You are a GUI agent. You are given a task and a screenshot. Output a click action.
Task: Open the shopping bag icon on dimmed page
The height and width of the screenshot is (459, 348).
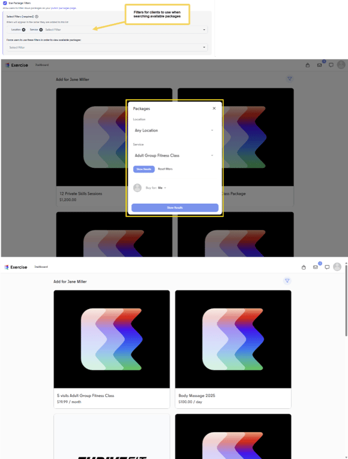pos(307,65)
